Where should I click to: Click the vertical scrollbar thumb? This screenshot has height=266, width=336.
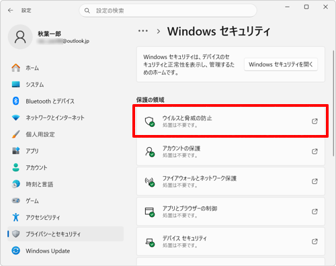[x=333, y=103]
